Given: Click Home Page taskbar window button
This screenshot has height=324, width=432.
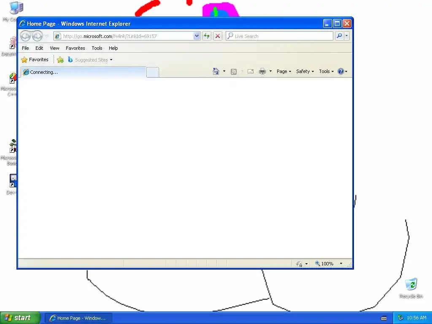Looking at the screenshot, I should pyautogui.click(x=78, y=318).
